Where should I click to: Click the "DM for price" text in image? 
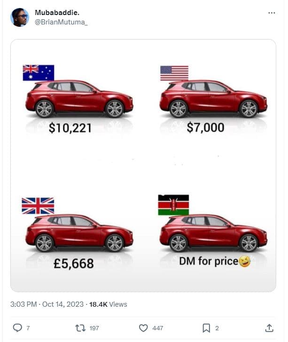pyautogui.click(x=209, y=261)
